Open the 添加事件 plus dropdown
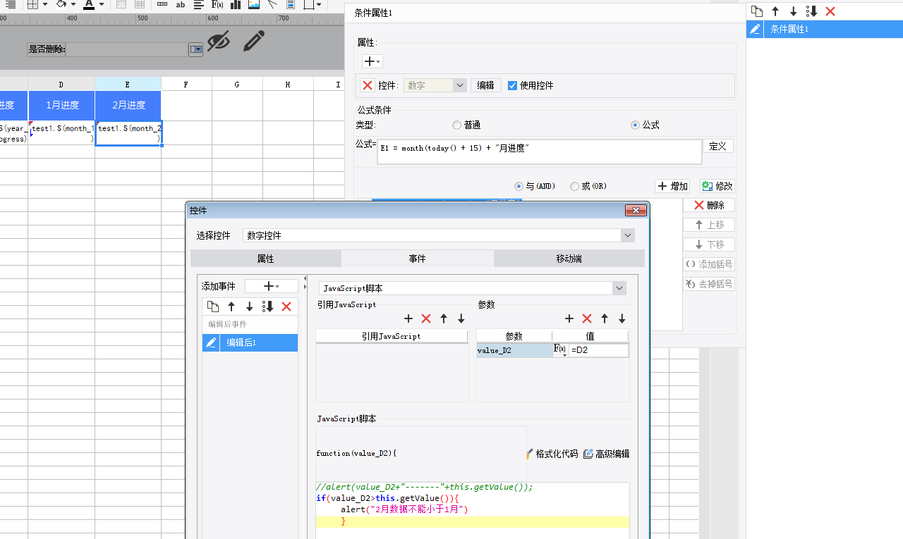 coord(271,286)
